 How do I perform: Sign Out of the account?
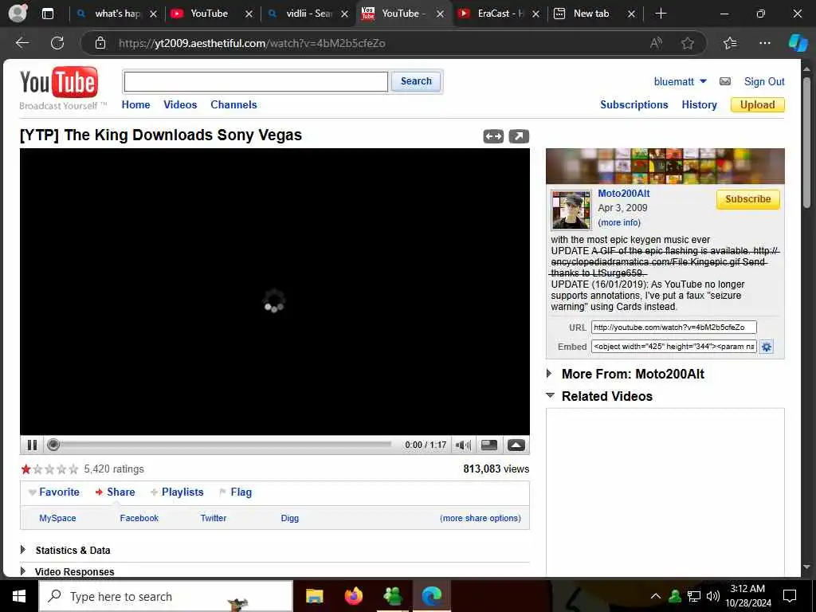pyautogui.click(x=764, y=81)
